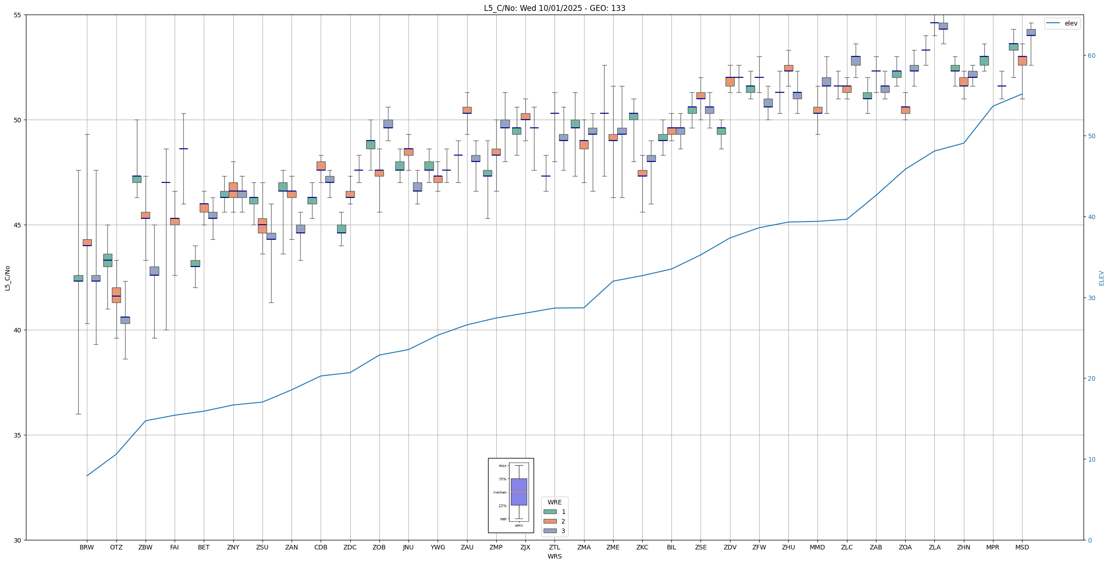Click the chart title with GEO: 133
Image resolution: width=1109 pixels, height=564 pixels.
point(554,8)
